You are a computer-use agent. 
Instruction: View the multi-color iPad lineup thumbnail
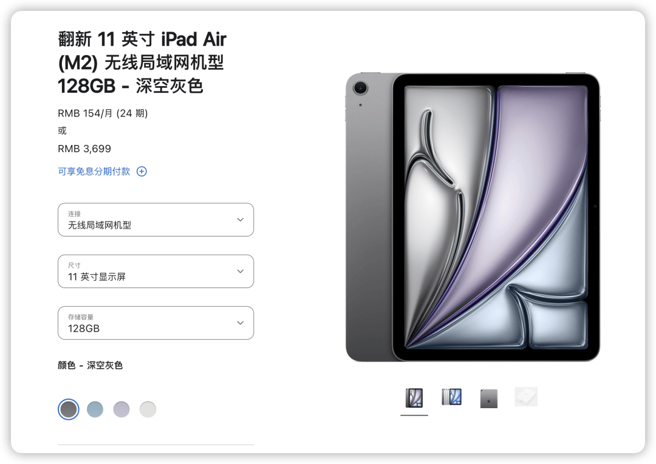[x=451, y=397]
